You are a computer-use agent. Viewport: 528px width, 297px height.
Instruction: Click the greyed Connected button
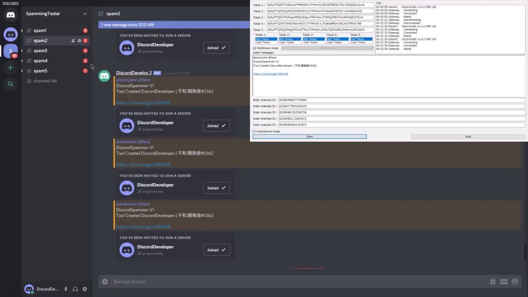pyautogui.click(x=328, y=48)
